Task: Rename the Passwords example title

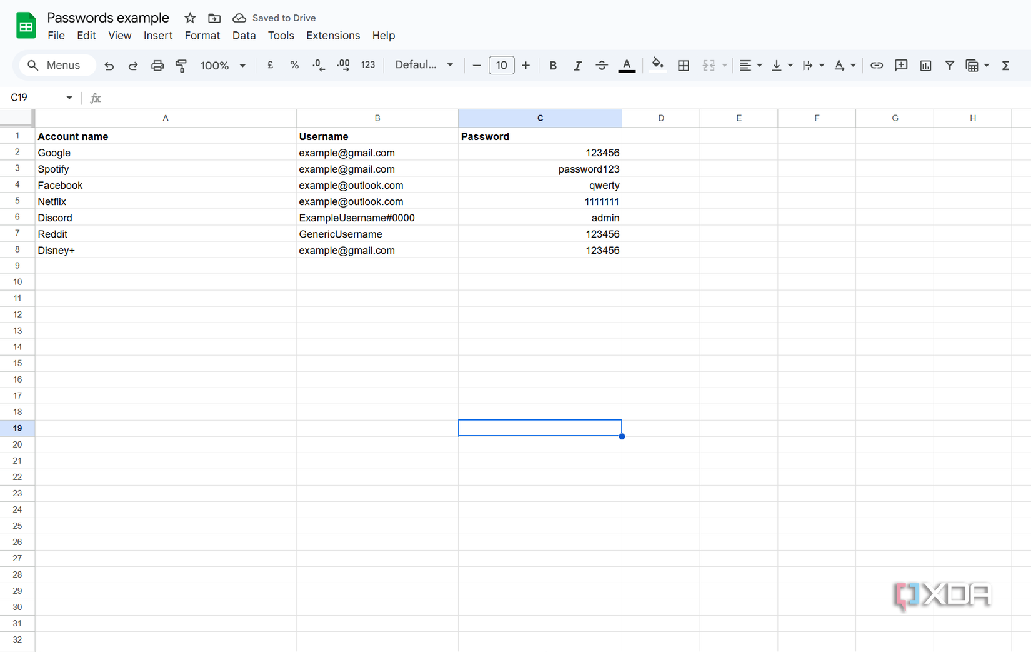Action: point(108,18)
